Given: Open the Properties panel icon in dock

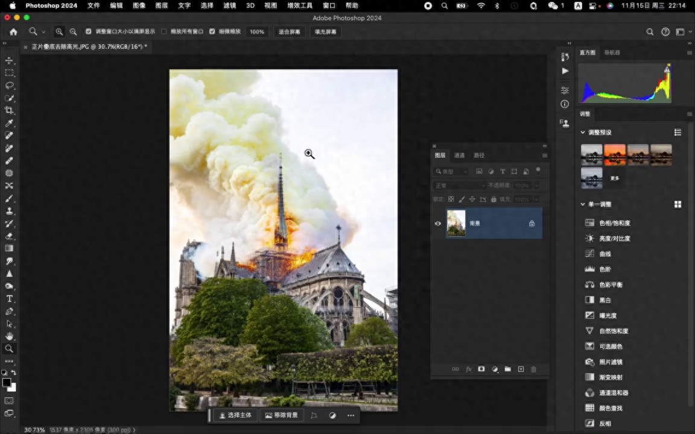Looking at the screenshot, I should (x=565, y=90).
